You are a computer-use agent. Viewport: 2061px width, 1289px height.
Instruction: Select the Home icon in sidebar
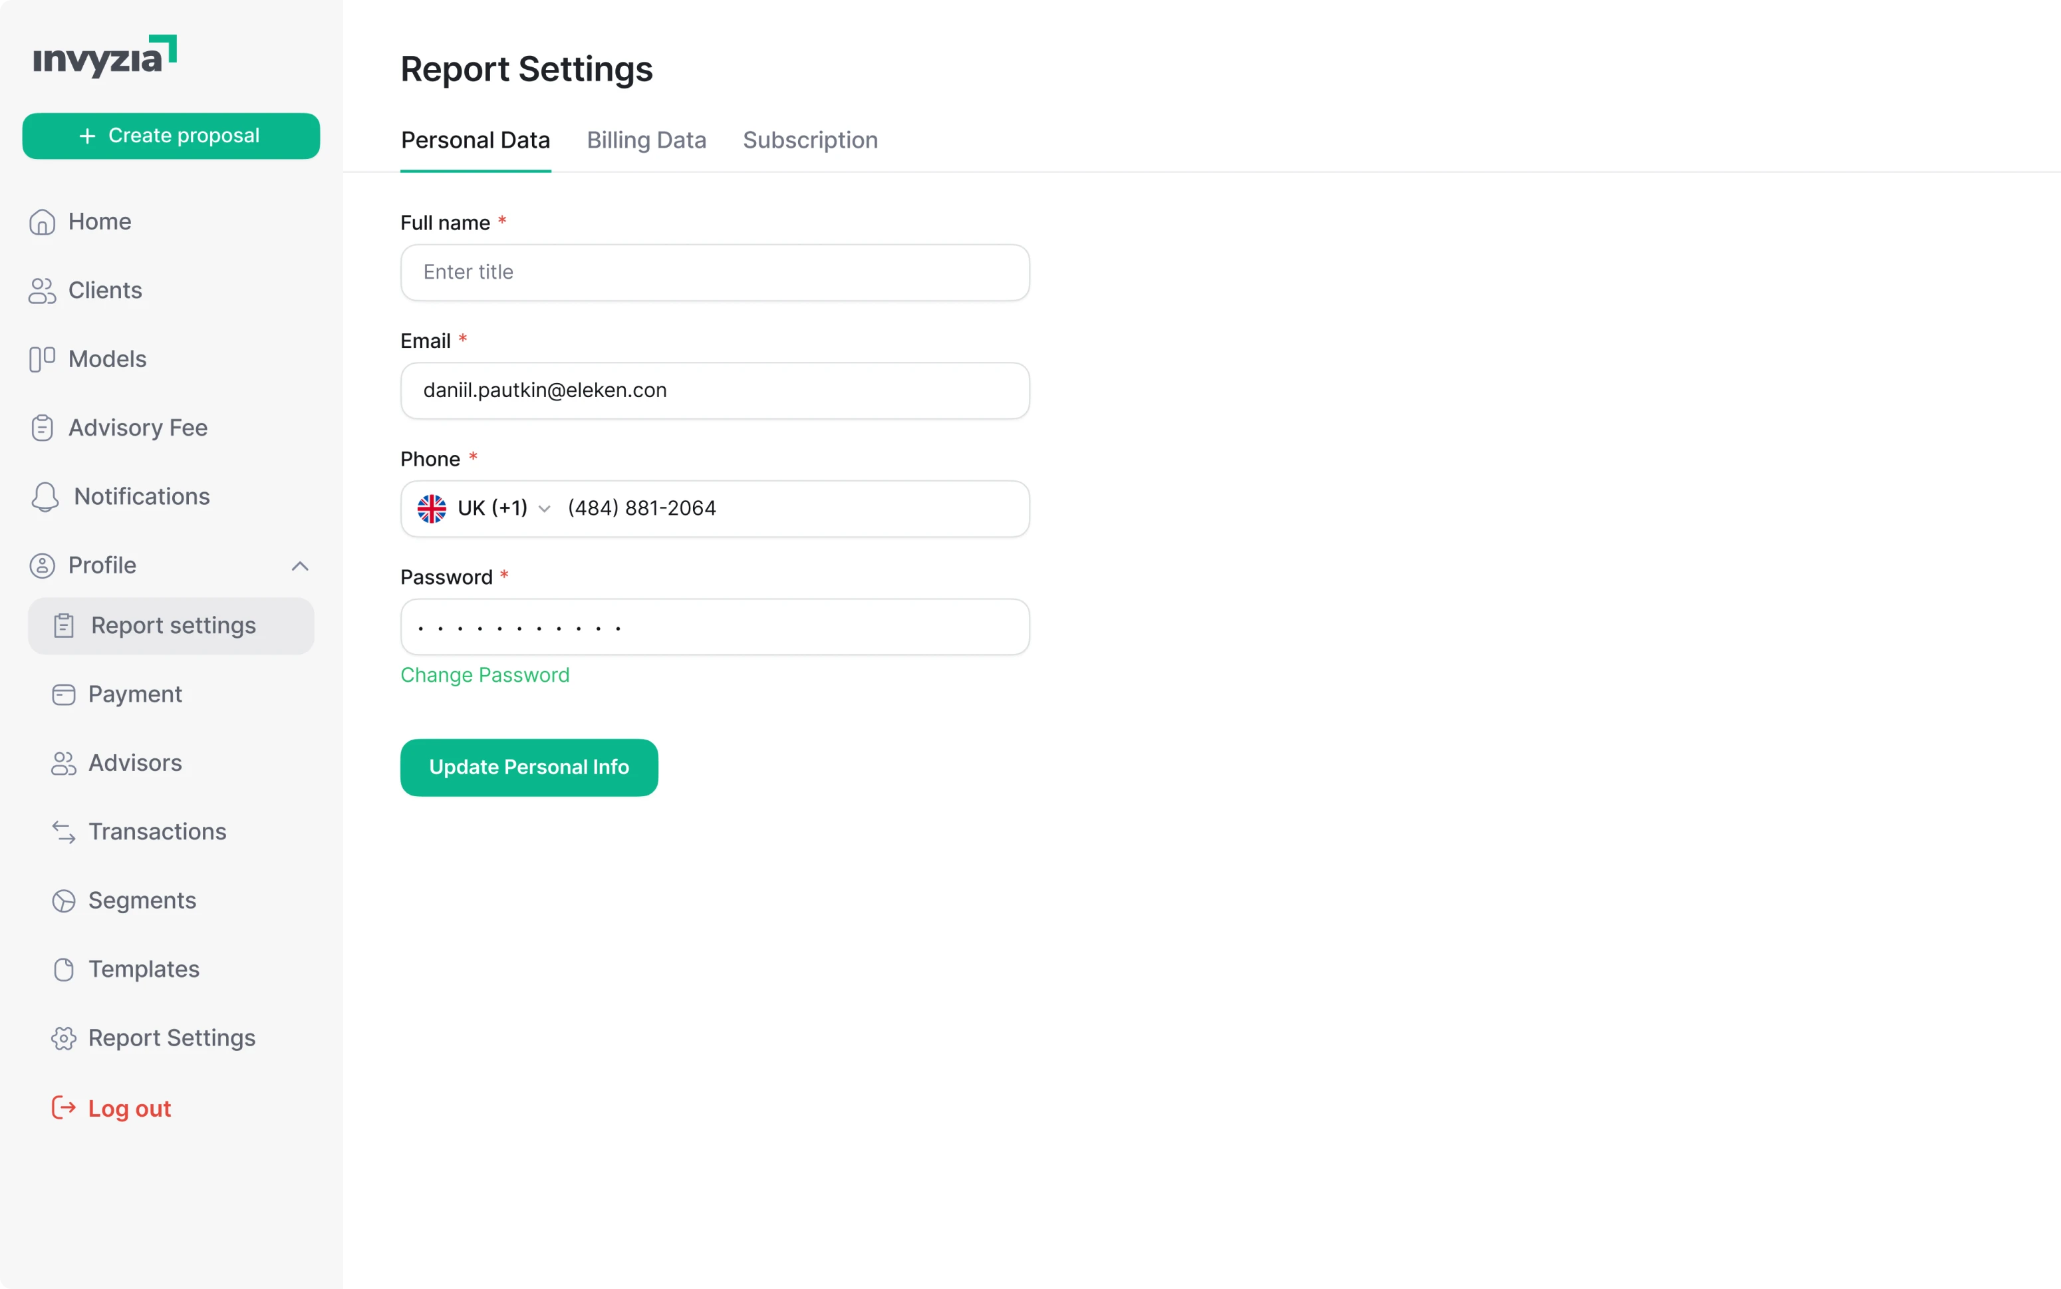(43, 221)
